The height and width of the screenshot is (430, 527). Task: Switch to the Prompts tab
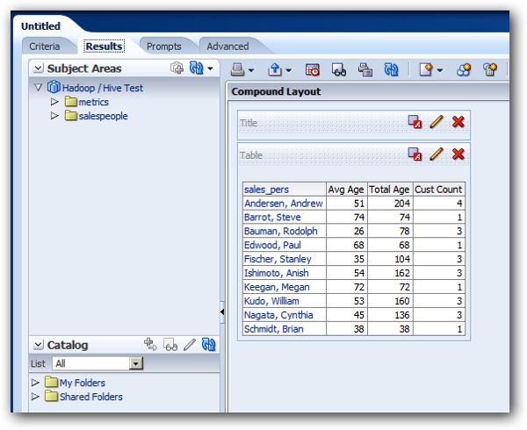(163, 46)
